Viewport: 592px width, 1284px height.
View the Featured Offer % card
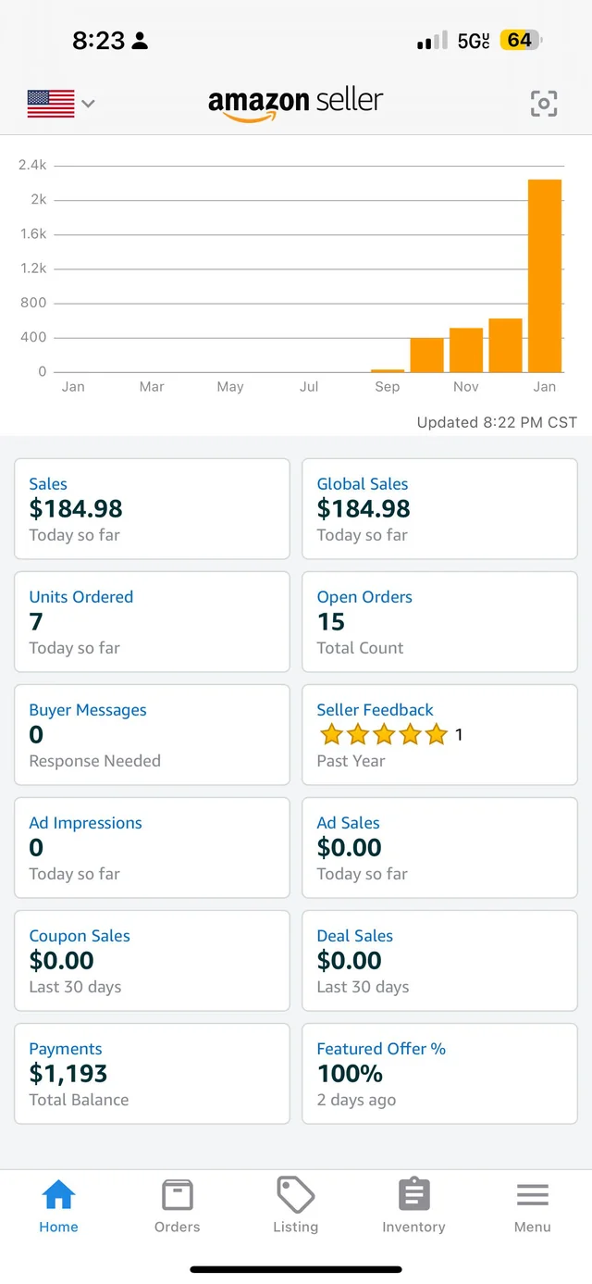[x=439, y=1074]
